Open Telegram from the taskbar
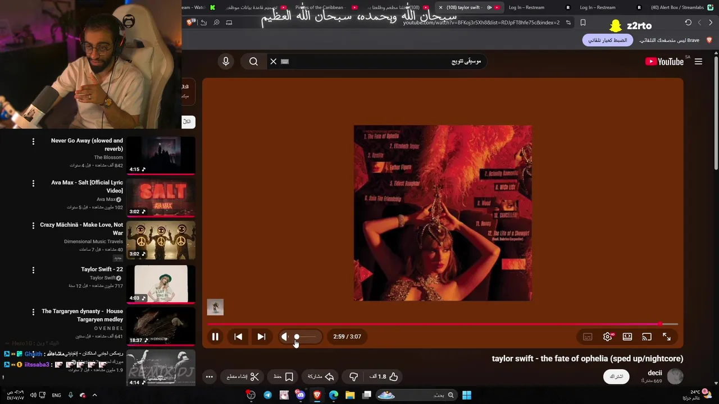 click(267, 395)
